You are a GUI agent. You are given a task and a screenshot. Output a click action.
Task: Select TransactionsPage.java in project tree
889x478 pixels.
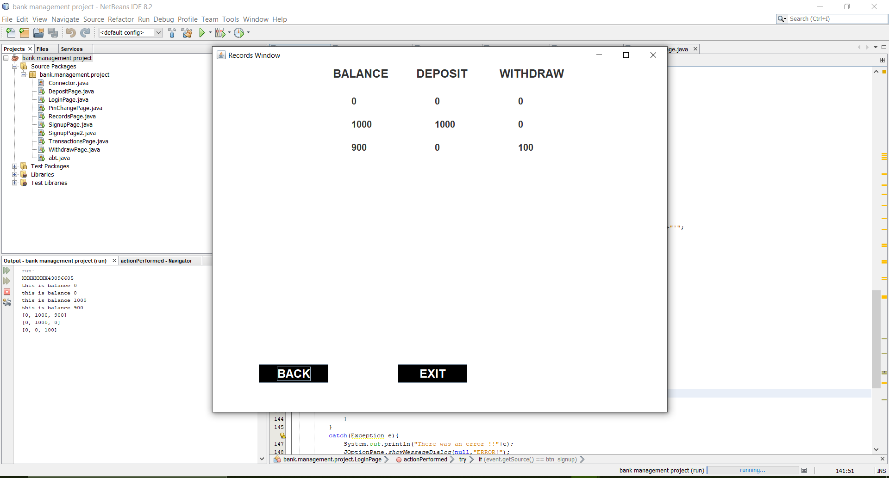[78, 141]
